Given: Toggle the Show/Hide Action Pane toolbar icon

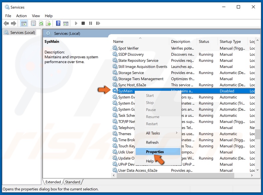Looking at the screenshot, I should (66, 24).
